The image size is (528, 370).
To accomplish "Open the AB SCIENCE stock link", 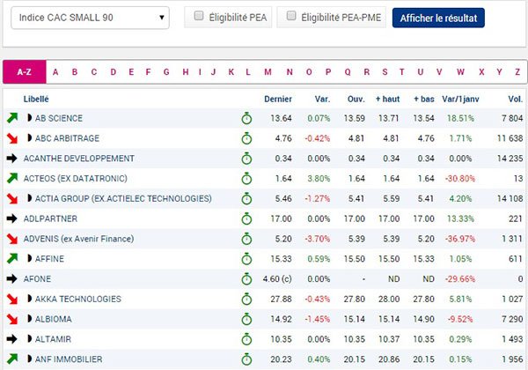I will 59,118.
